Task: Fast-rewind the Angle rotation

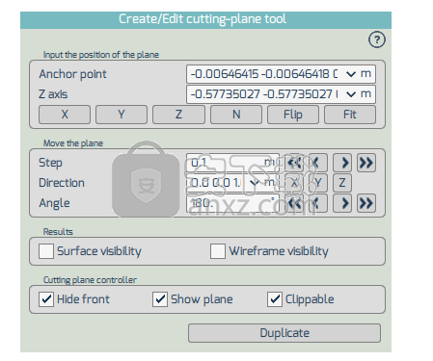Action: [294, 203]
